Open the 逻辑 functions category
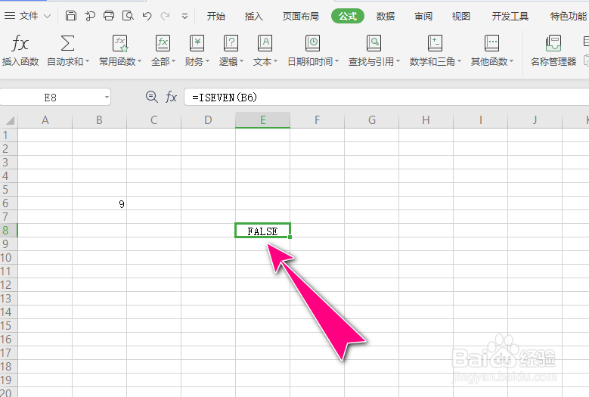The height and width of the screenshot is (397, 589). pos(231,51)
